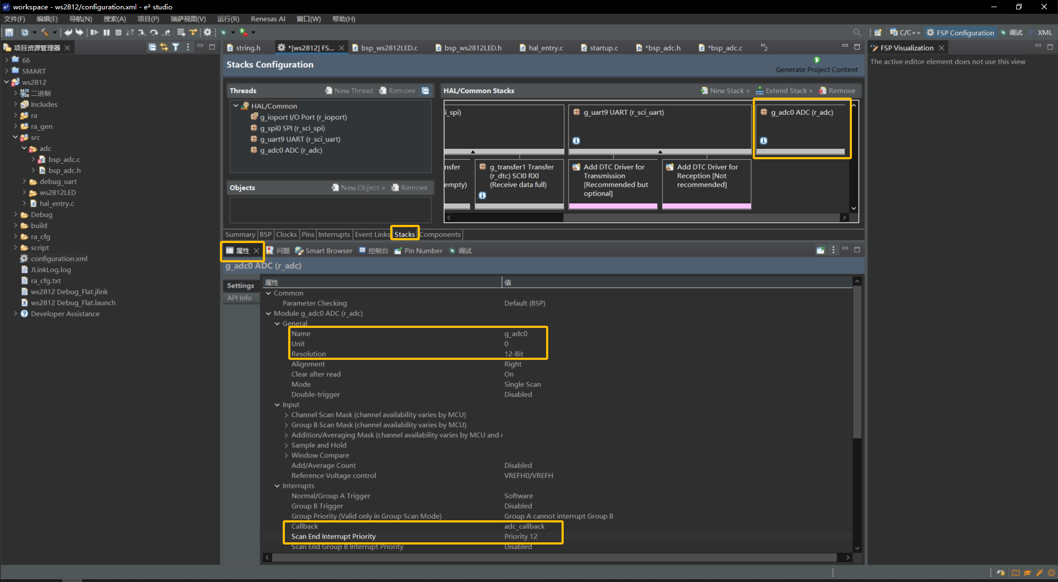Click Remove in HAL/Common Stacks header
This screenshot has height=582, width=1058.
pyautogui.click(x=837, y=91)
